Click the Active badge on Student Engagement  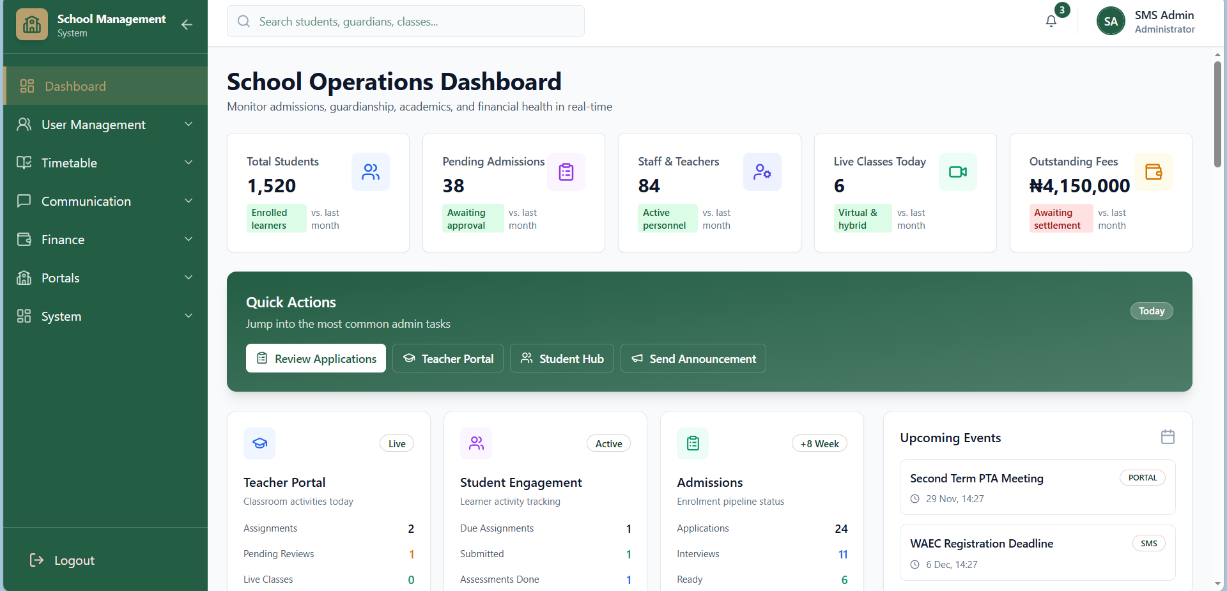coord(608,443)
